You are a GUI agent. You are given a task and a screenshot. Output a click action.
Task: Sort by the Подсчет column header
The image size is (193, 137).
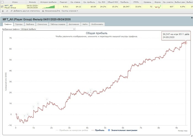(63, 2)
